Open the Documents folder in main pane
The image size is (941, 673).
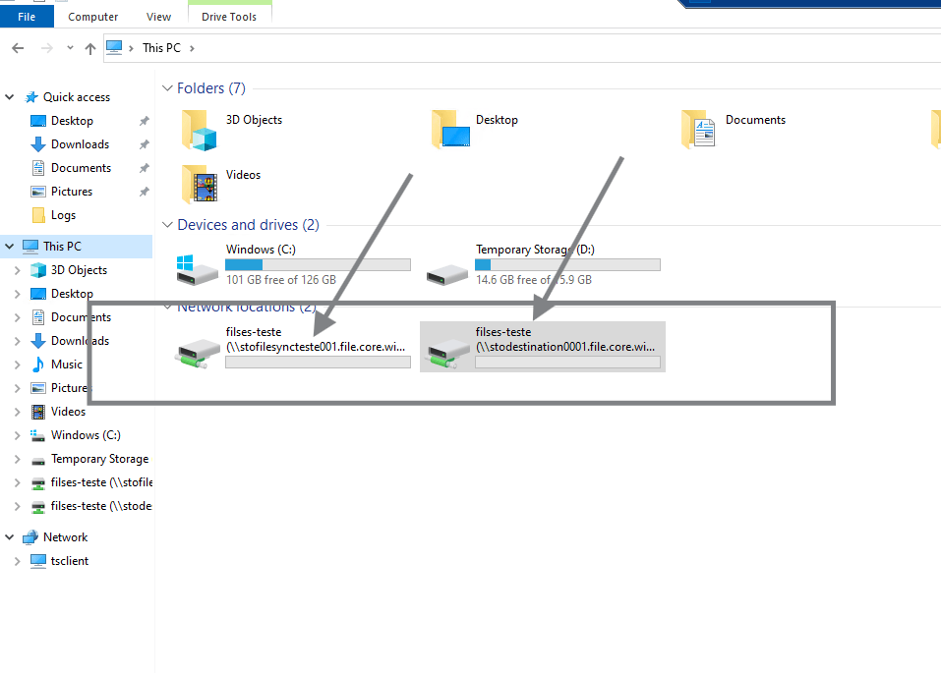[x=698, y=129]
